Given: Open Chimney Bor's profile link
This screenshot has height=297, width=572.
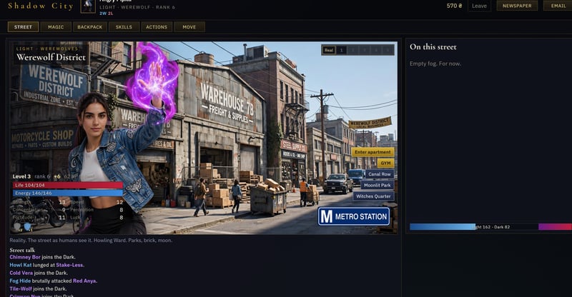Looking at the screenshot, I should (25, 257).
